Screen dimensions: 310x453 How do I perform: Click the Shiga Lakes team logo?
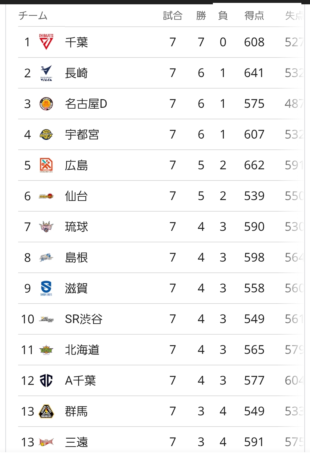tap(46, 288)
